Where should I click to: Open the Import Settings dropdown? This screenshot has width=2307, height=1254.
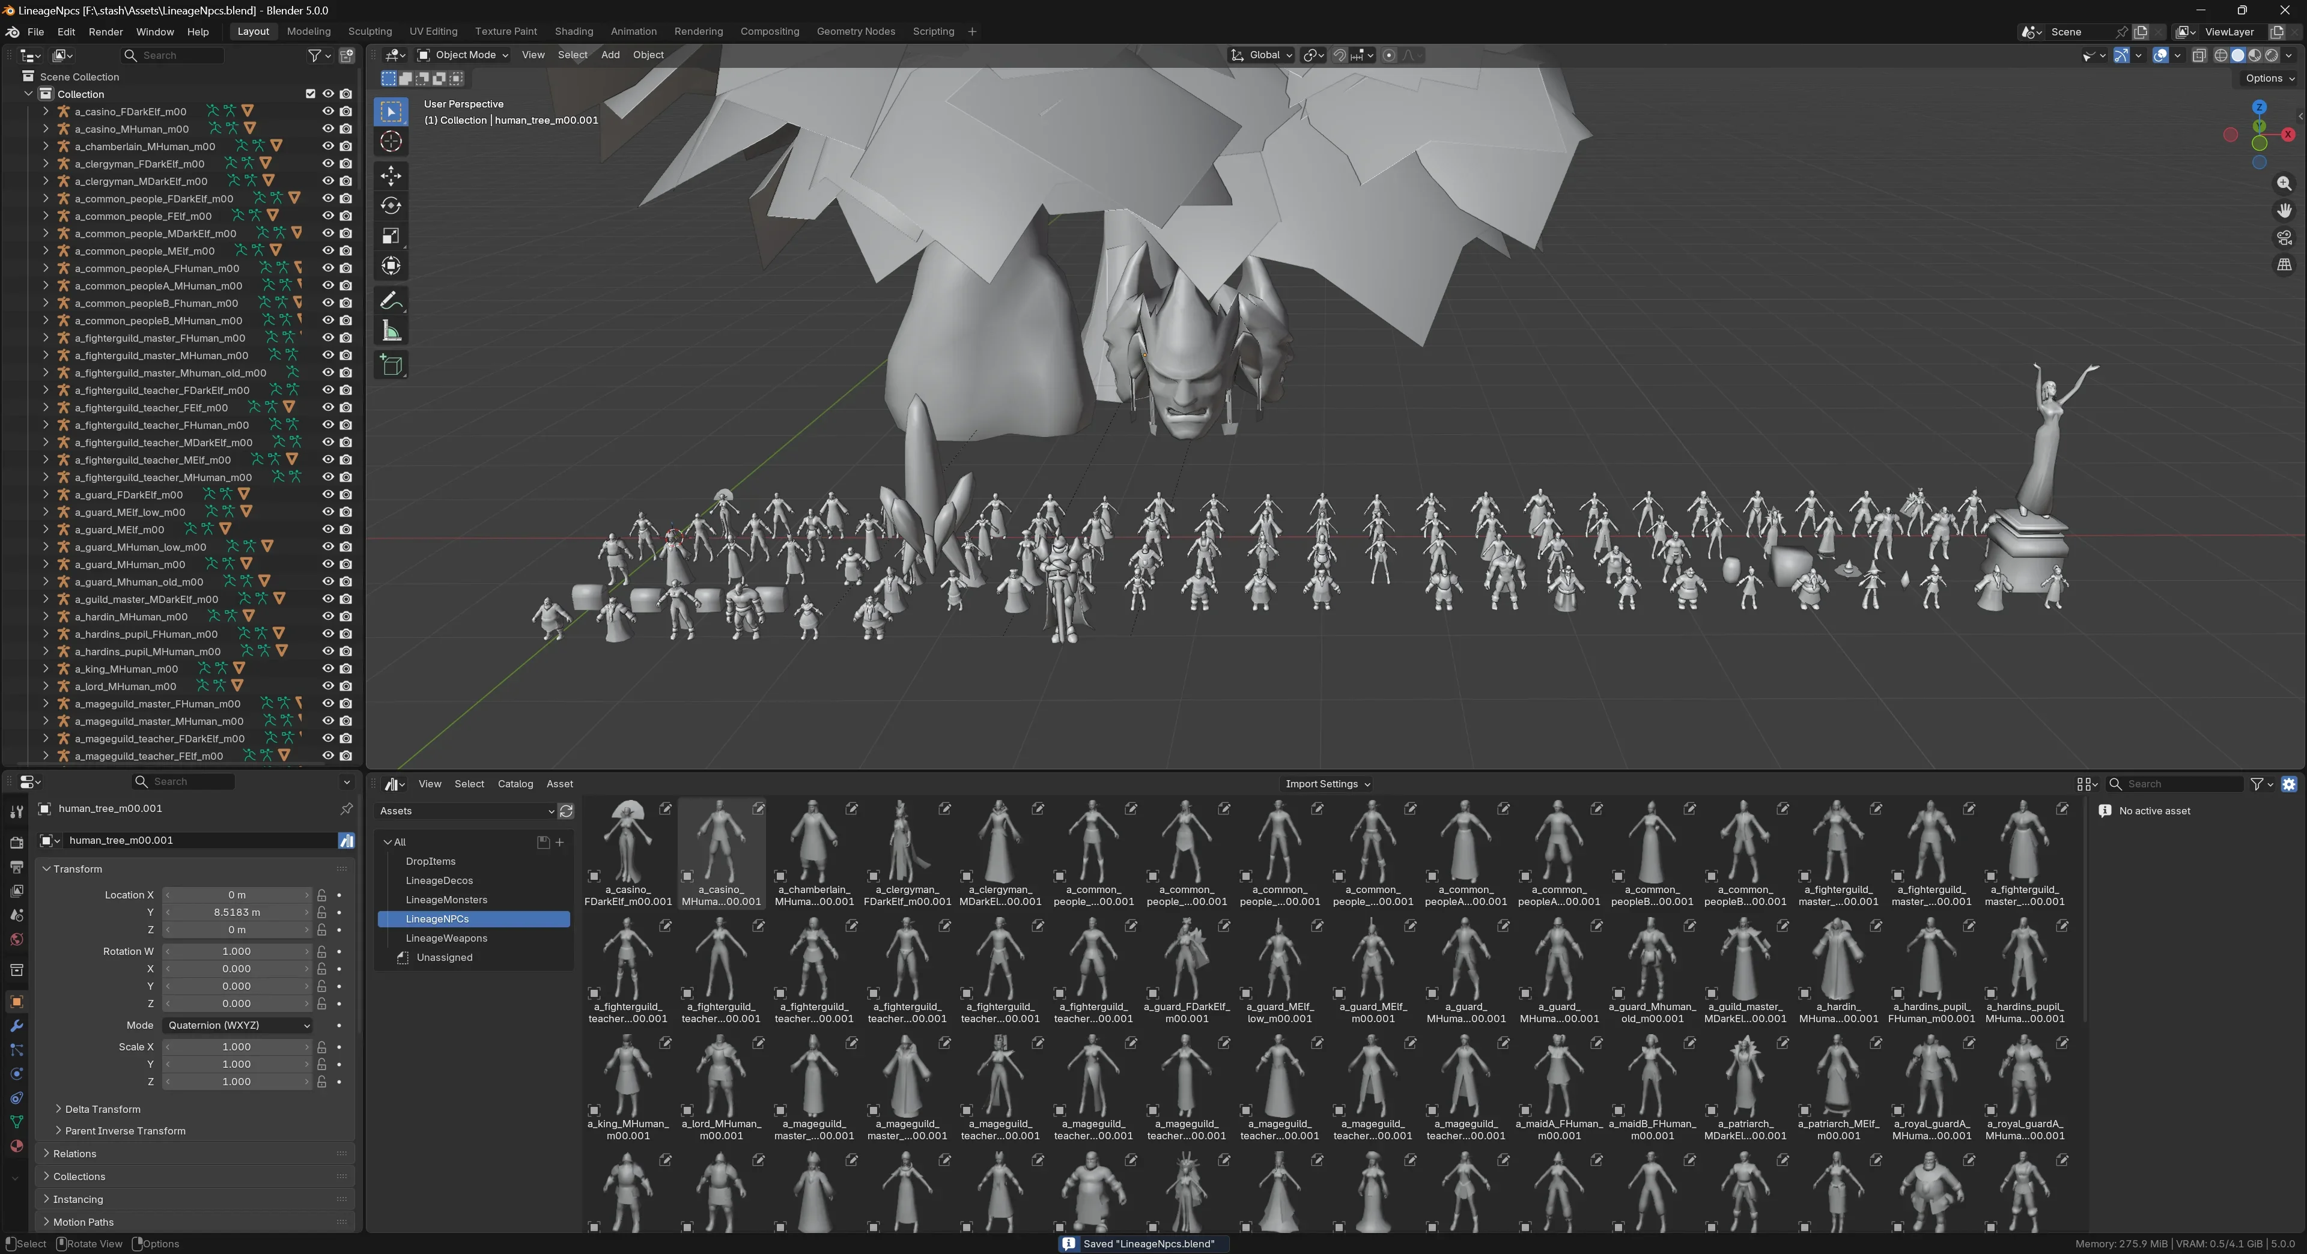1327,784
